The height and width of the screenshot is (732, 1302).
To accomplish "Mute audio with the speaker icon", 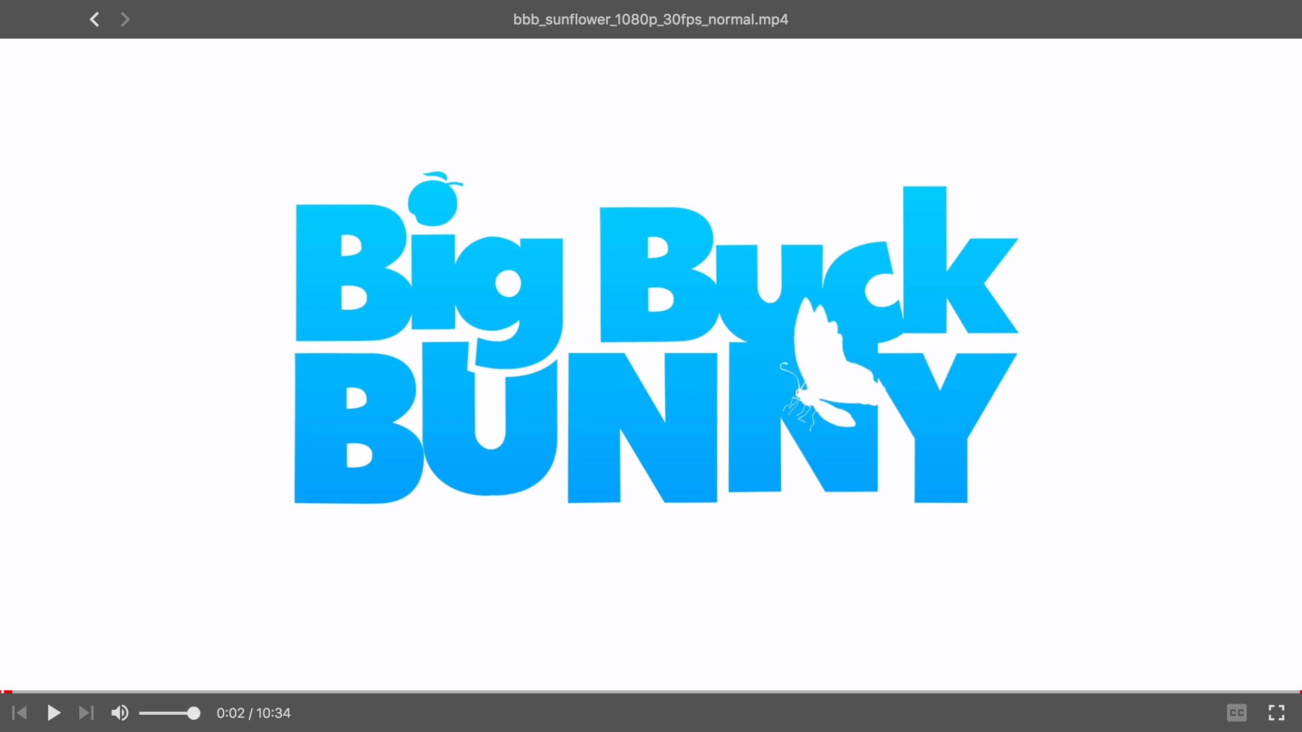I will pyautogui.click(x=120, y=713).
